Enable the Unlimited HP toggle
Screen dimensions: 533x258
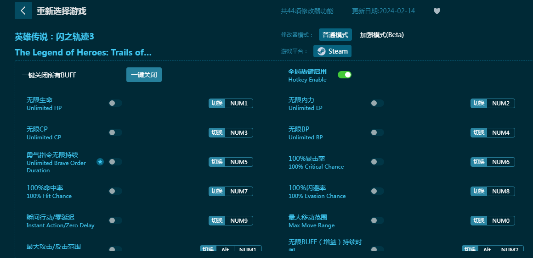point(115,103)
